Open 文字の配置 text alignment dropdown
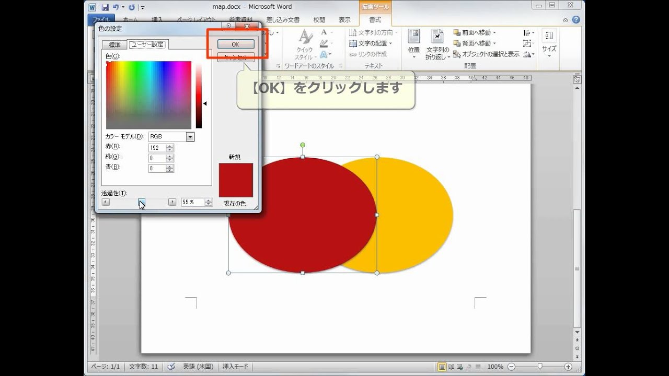This screenshot has width=669, height=376. pyautogui.click(x=371, y=43)
